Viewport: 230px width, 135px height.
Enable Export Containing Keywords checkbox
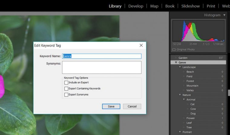click(x=66, y=88)
